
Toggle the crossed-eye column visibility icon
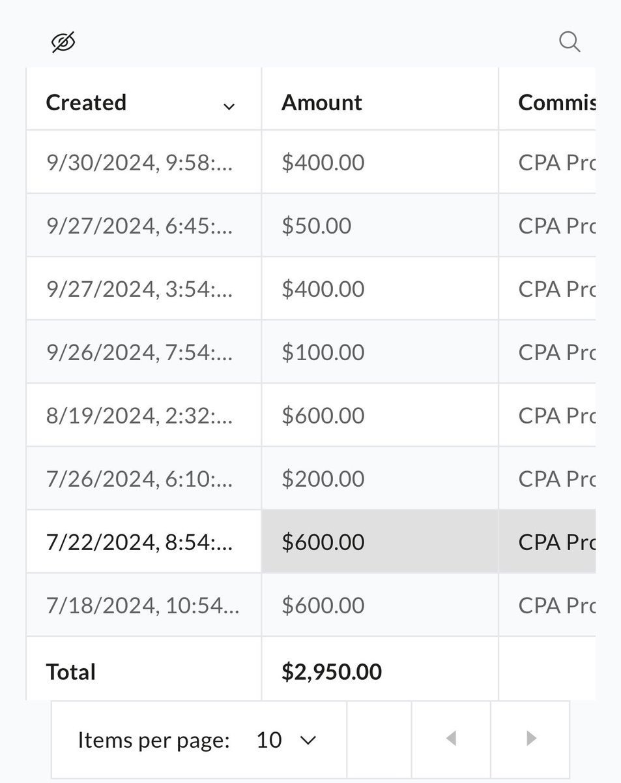[x=63, y=42]
